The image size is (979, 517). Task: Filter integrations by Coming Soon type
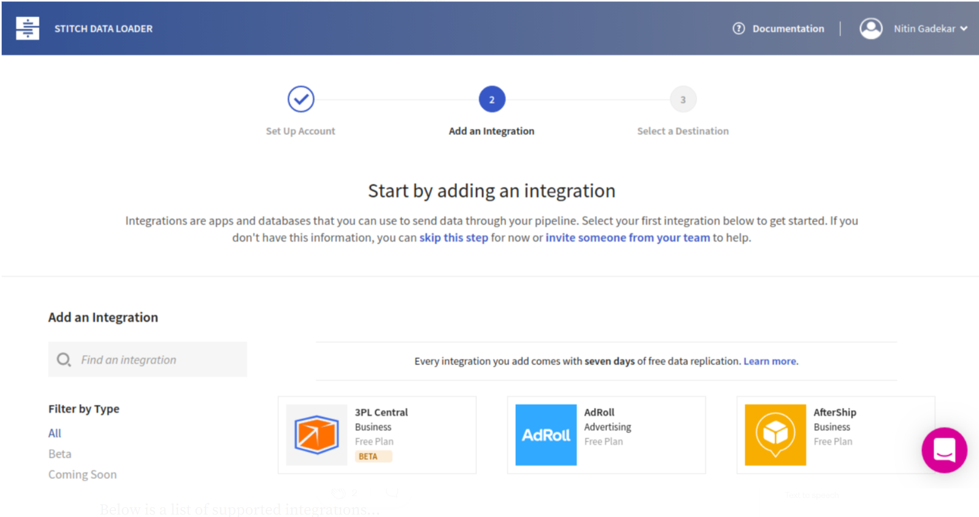click(x=82, y=475)
